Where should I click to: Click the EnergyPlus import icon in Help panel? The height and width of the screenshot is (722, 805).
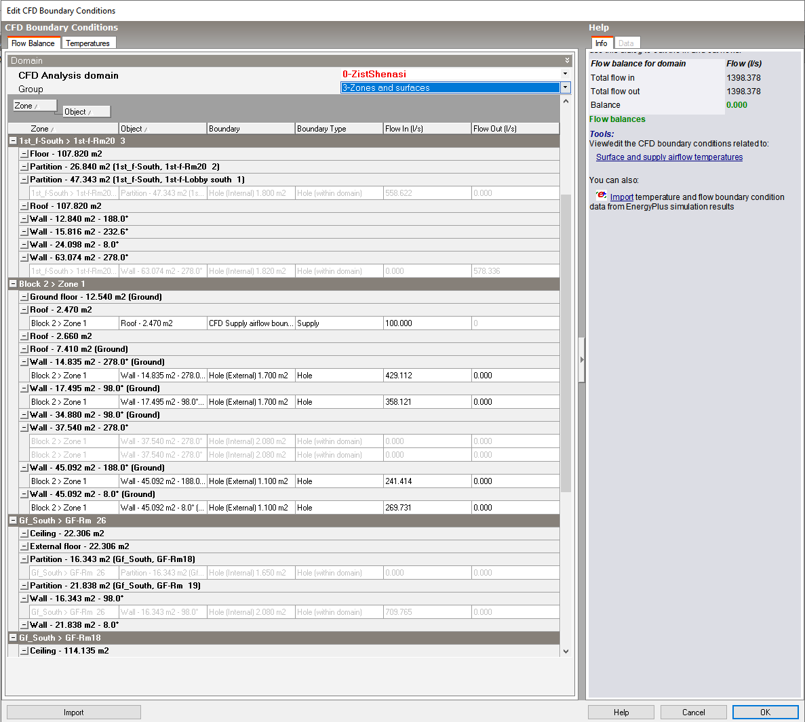[601, 195]
